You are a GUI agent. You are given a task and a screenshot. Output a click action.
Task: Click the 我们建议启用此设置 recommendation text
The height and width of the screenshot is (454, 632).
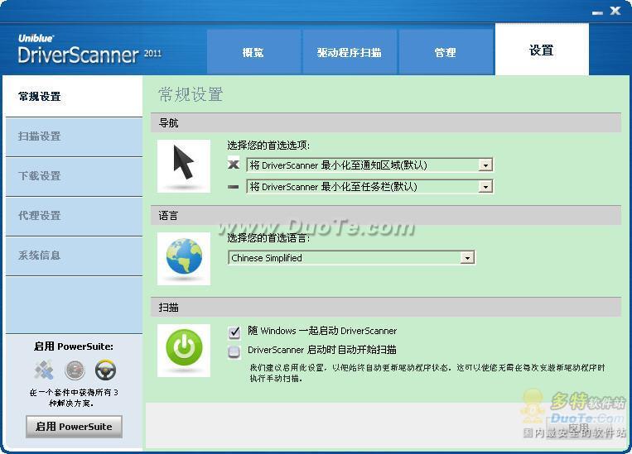(427, 373)
